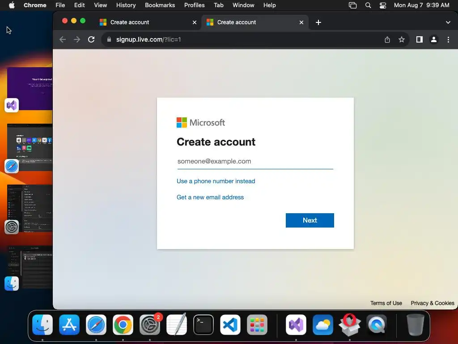458x344 pixels.
Task: Open the Apple menu
Action: pos(11,5)
